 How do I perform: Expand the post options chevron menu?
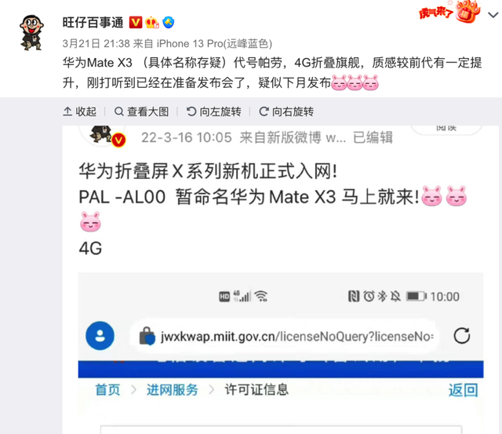(x=493, y=15)
